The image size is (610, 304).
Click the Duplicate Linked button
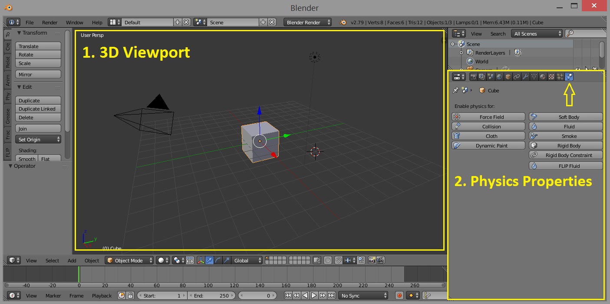coord(38,108)
